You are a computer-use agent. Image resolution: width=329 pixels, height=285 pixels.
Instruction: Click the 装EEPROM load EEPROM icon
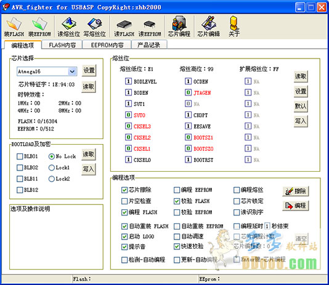(x=39, y=27)
